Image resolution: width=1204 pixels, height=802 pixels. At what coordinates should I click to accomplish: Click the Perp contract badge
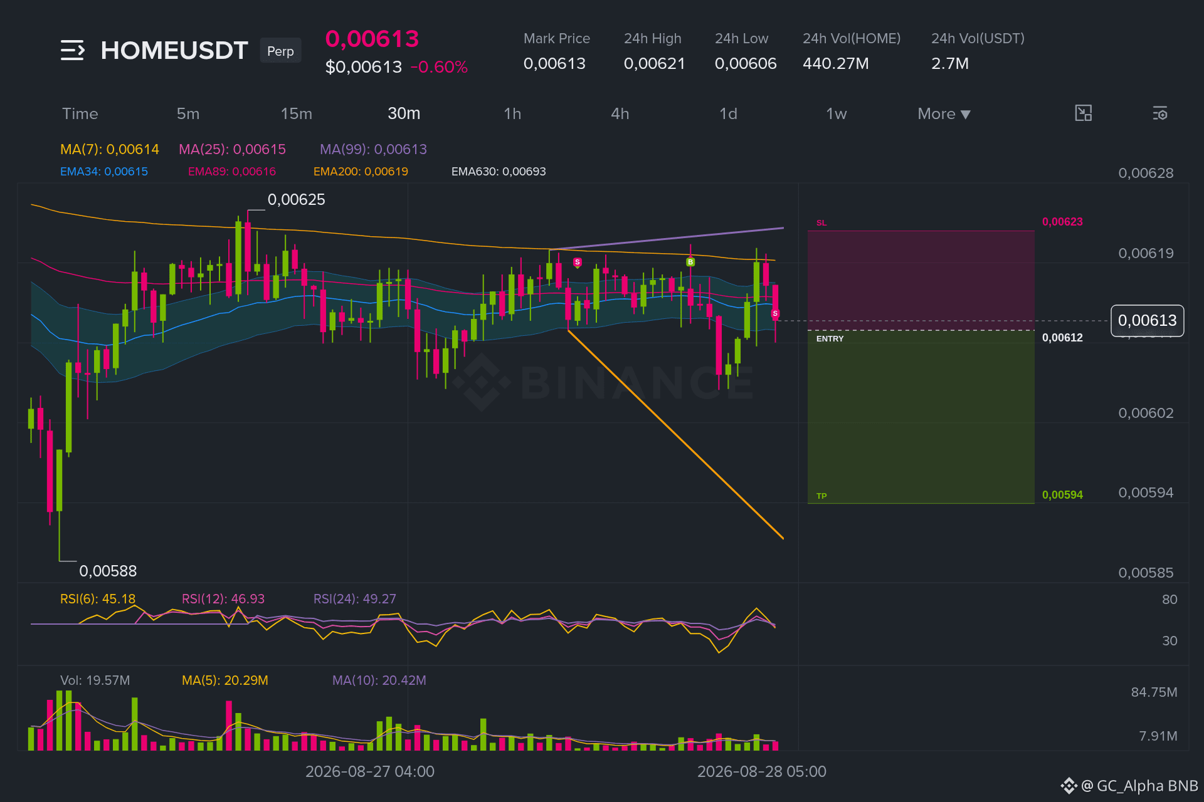(x=280, y=51)
